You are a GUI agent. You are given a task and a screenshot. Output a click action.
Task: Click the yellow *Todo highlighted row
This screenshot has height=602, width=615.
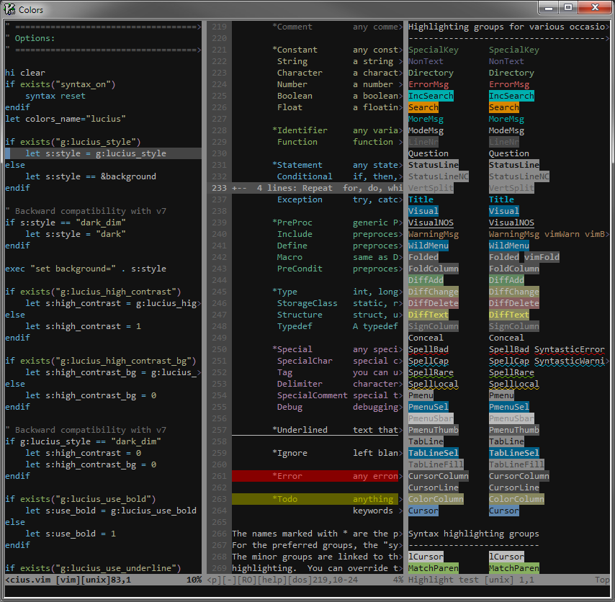click(x=314, y=499)
